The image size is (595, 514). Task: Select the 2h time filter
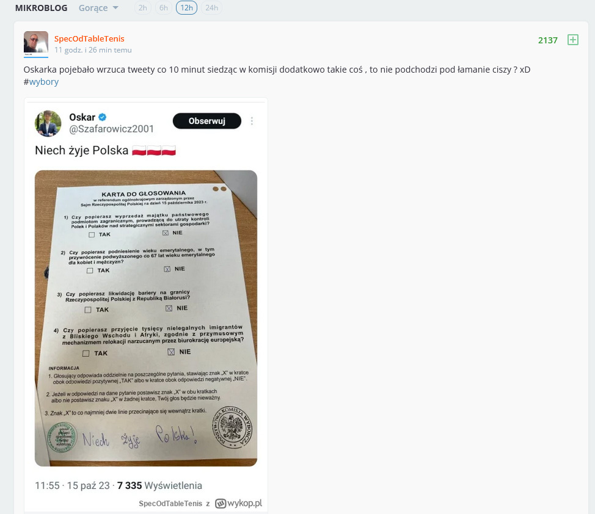coord(143,8)
